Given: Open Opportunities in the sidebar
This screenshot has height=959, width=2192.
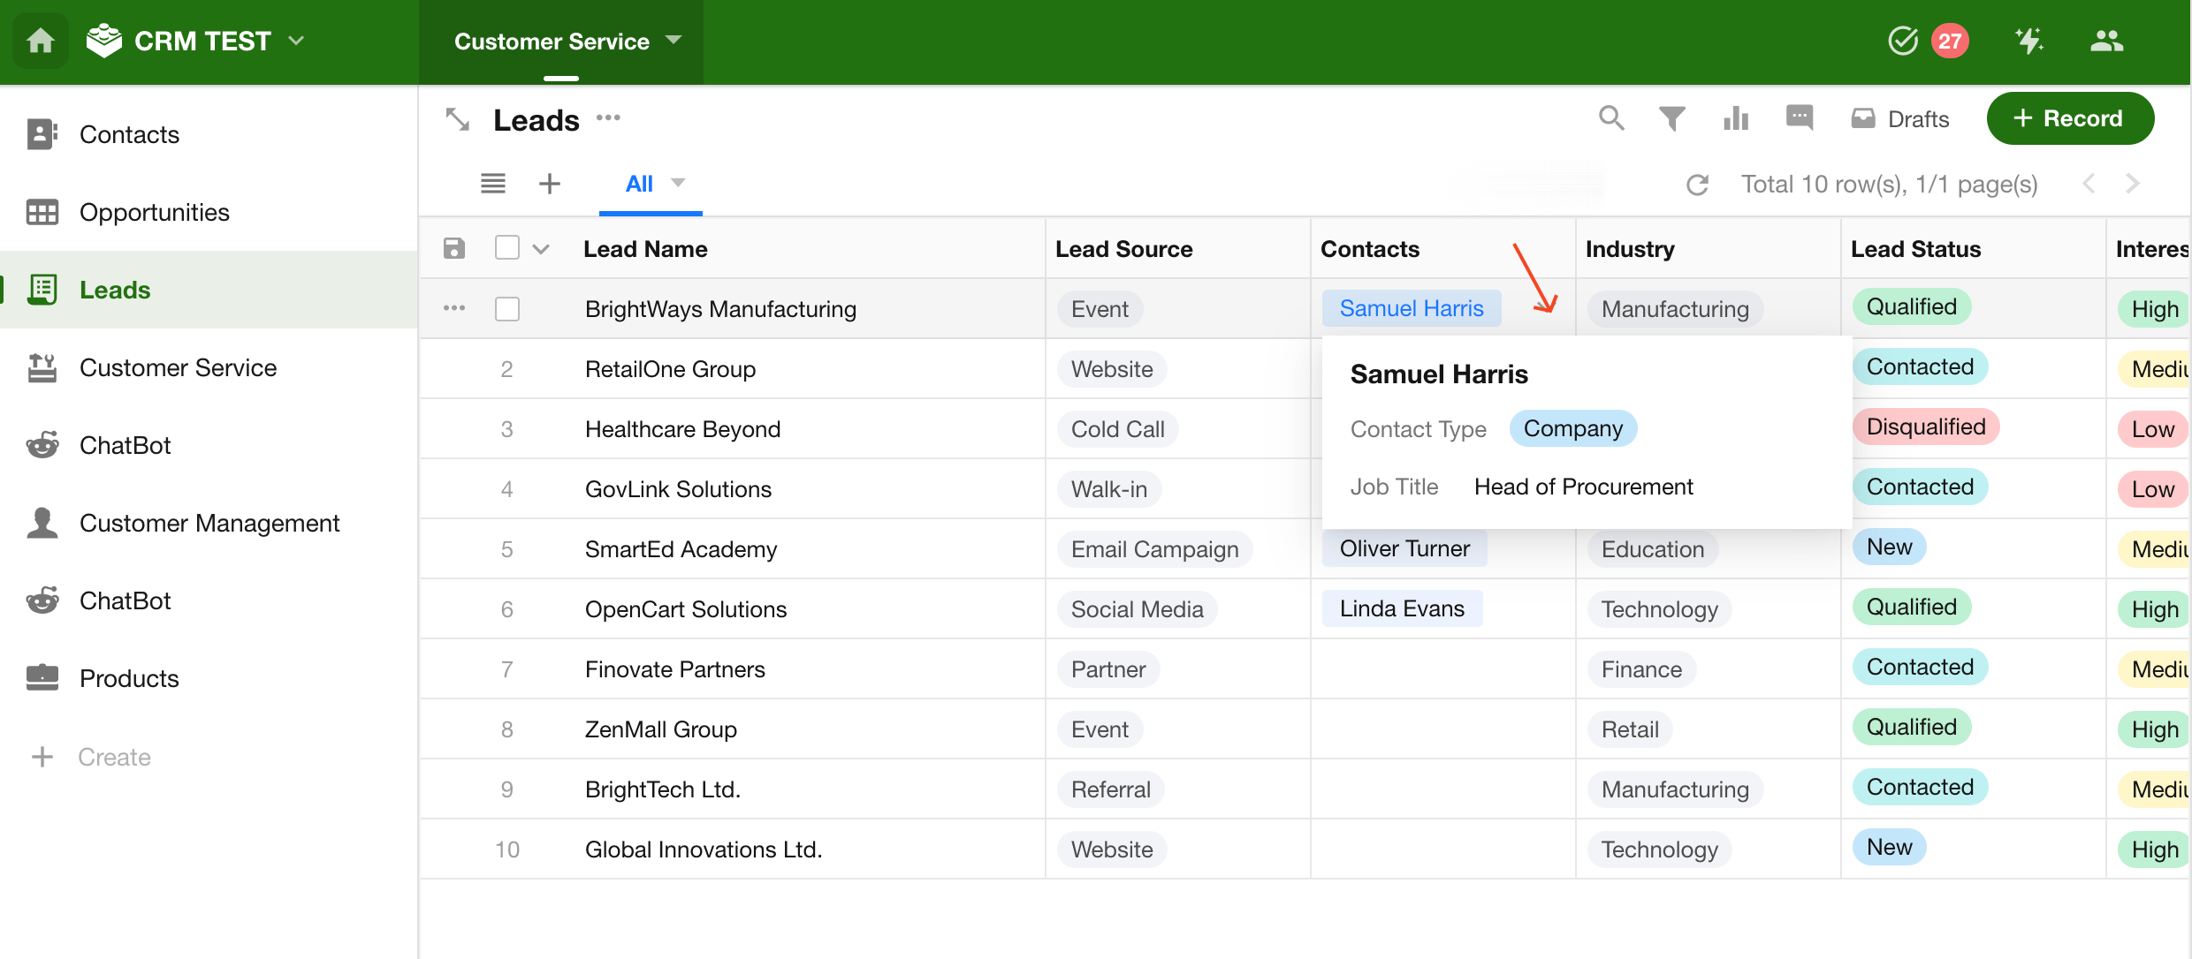Looking at the screenshot, I should 155,212.
